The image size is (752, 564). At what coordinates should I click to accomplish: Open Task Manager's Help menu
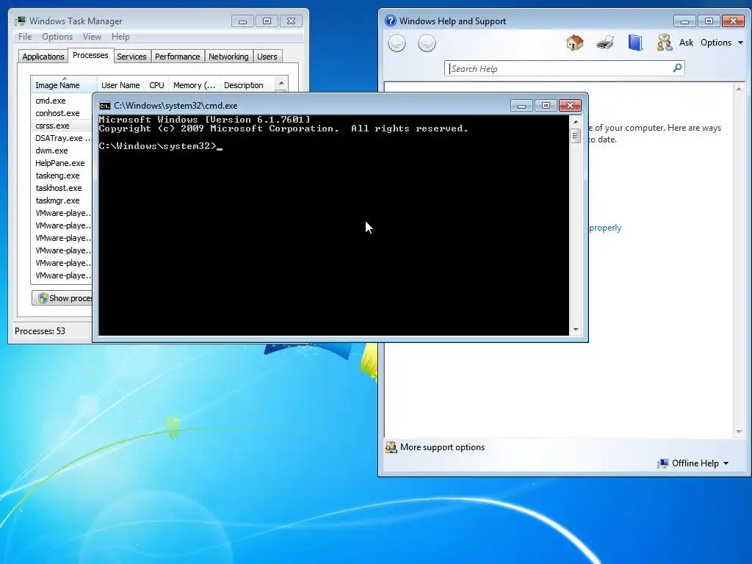[x=120, y=37]
